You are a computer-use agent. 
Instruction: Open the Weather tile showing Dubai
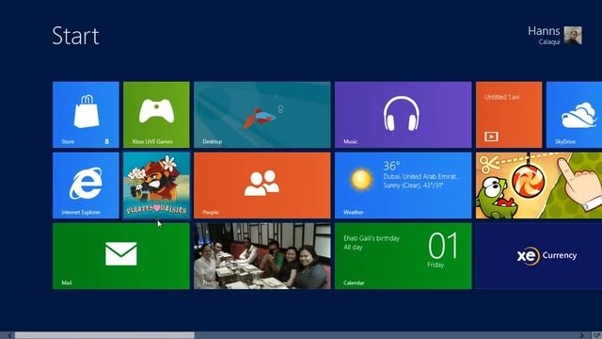point(404,186)
